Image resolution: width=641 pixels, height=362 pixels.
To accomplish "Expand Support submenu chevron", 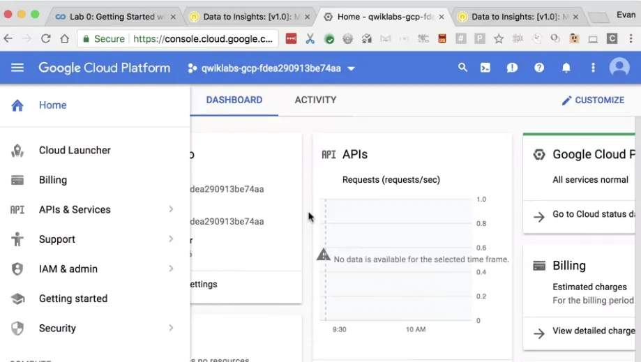I will [x=171, y=239].
